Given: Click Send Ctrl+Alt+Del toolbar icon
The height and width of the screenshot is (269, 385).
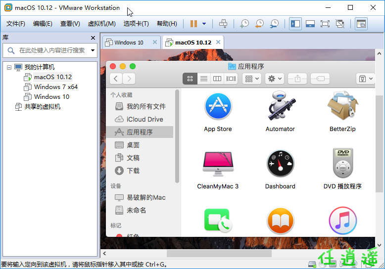Looking at the screenshot, I should pyautogui.click(x=223, y=24).
